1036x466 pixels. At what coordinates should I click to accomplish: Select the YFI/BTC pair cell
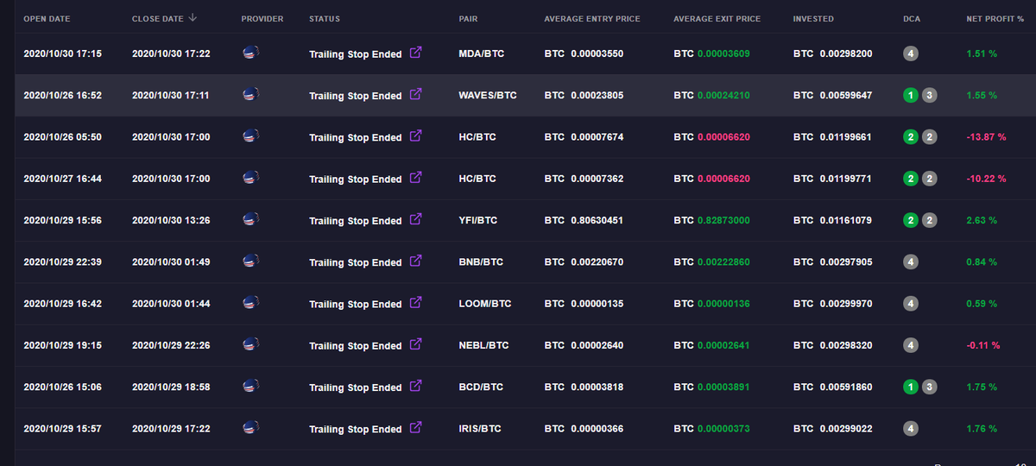(480, 220)
